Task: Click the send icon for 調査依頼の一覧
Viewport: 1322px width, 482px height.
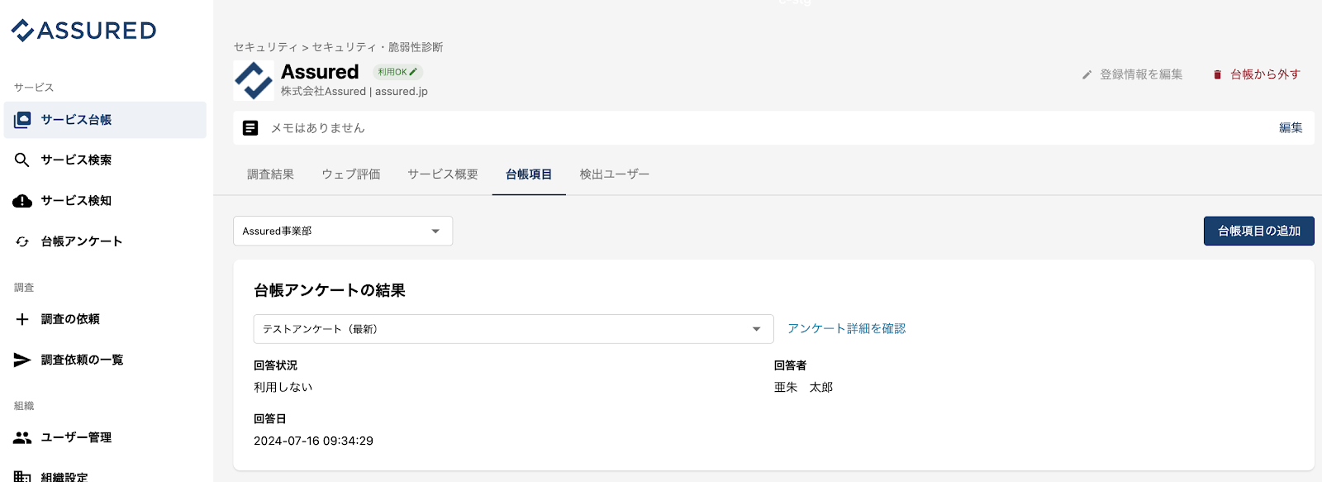Action: [22, 360]
